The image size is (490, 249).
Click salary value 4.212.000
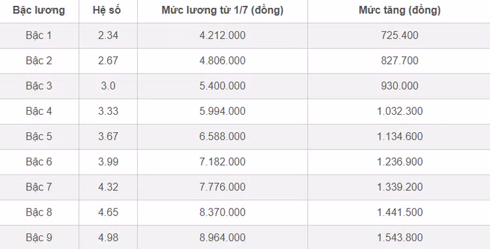(x=223, y=35)
